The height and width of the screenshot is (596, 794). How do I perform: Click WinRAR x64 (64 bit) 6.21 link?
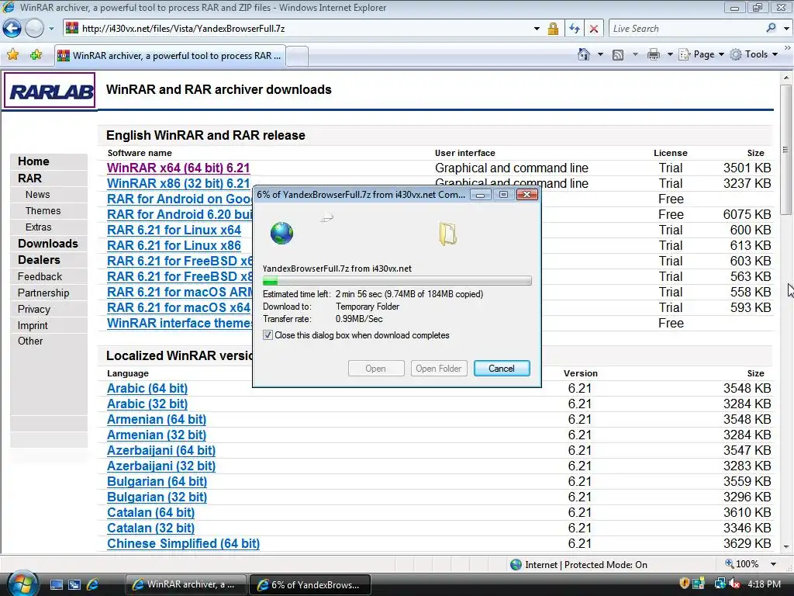pos(178,168)
